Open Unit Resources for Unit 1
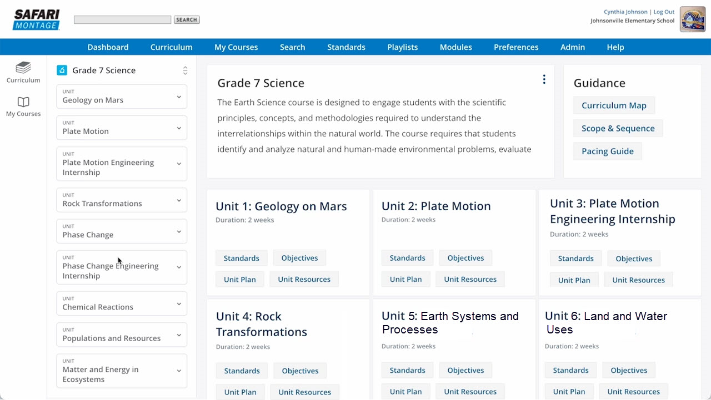711x400 pixels. click(x=304, y=279)
